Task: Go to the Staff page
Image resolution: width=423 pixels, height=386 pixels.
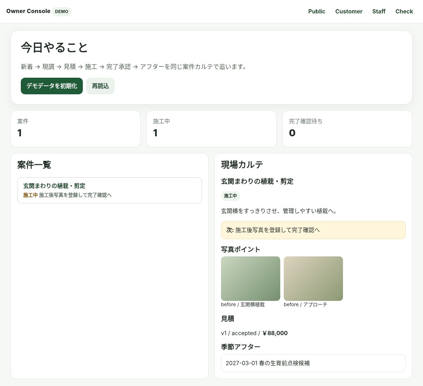Action: 379,11
